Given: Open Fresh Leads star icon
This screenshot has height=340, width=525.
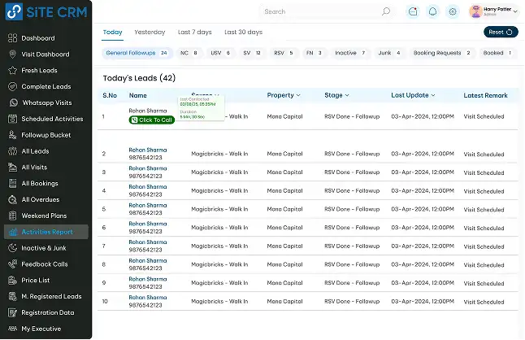Looking at the screenshot, I should 12,70.
